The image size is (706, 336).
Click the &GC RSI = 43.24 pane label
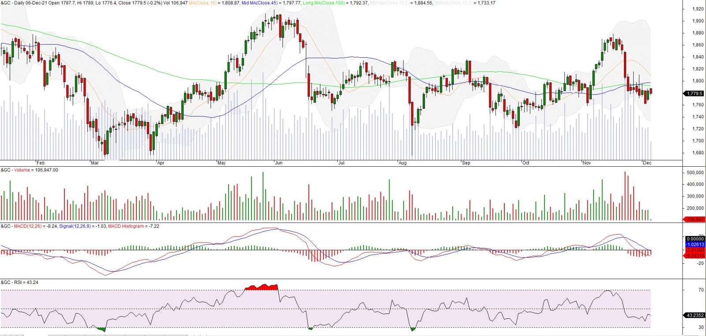coord(19,282)
